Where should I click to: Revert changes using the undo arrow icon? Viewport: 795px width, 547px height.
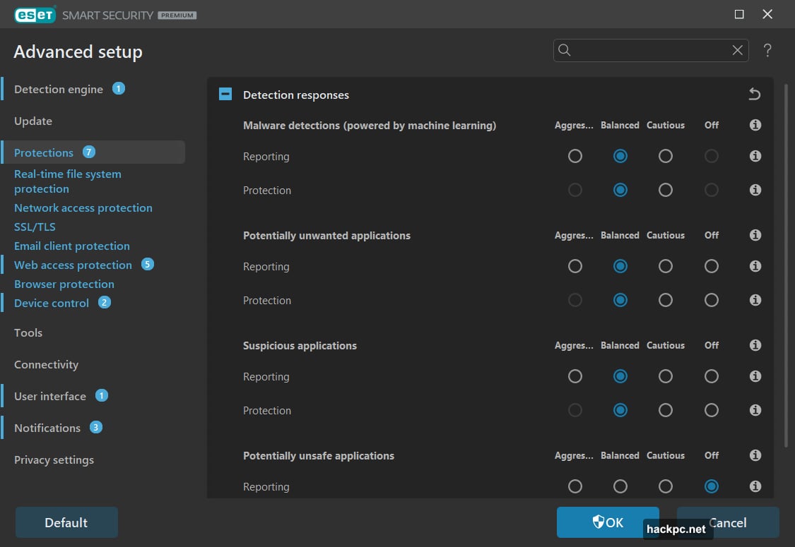[754, 93]
